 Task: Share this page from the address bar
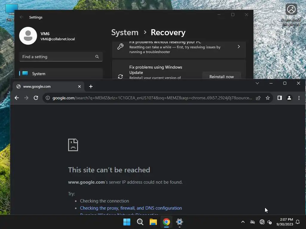258,98
